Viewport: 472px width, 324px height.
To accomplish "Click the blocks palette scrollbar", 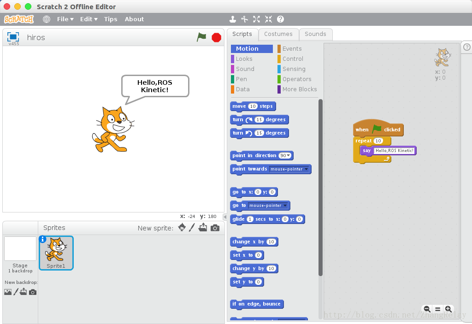I will 320,187.
